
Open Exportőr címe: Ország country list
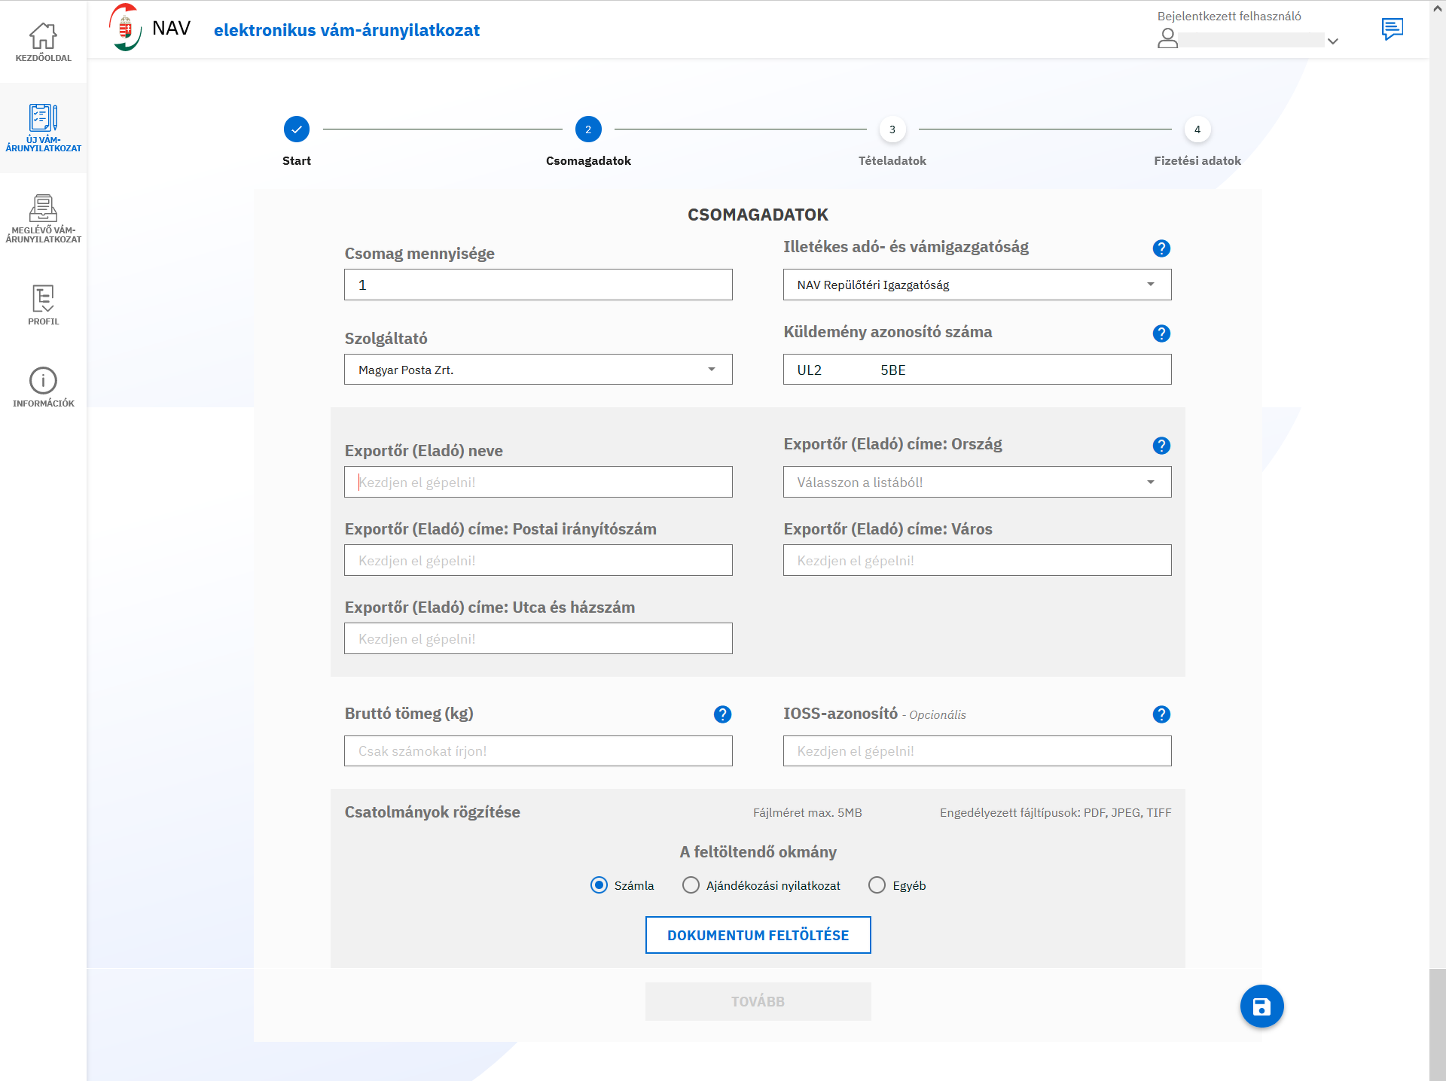tap(977, 482)
